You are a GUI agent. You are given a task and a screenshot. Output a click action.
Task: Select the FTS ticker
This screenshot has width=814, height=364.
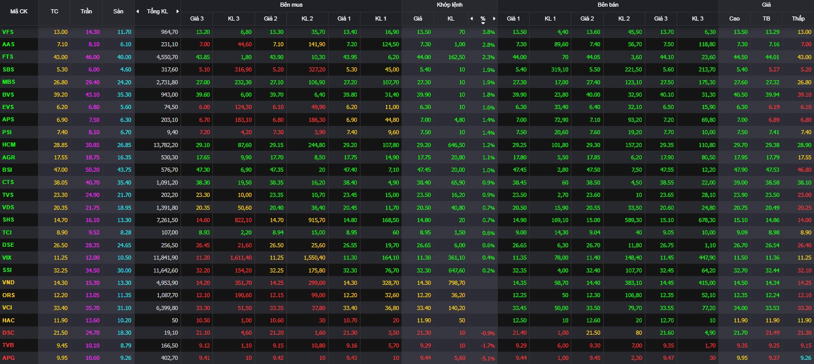pos(8,57)
